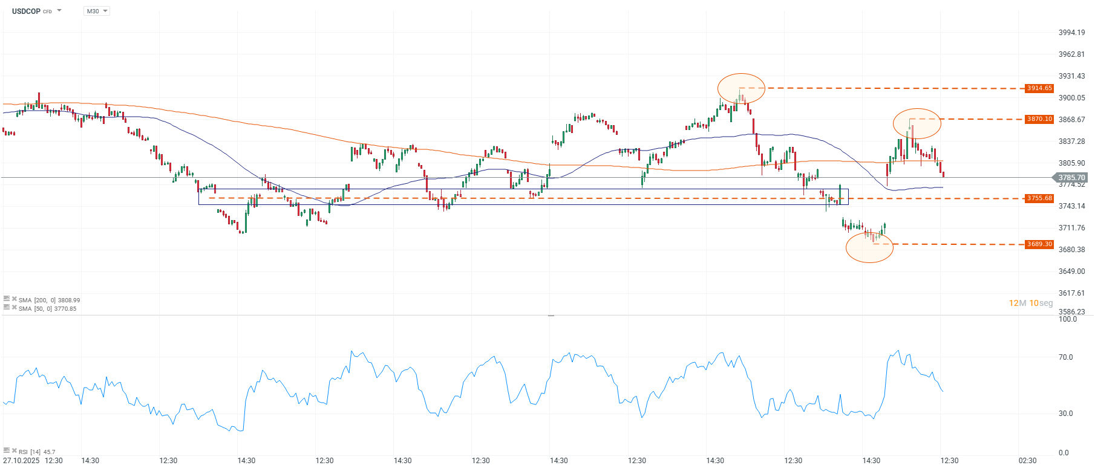The height and width of the screenshot is (471, 1095).
Task: Remove the SMA 200 indicator
Action: pos(14,299)
